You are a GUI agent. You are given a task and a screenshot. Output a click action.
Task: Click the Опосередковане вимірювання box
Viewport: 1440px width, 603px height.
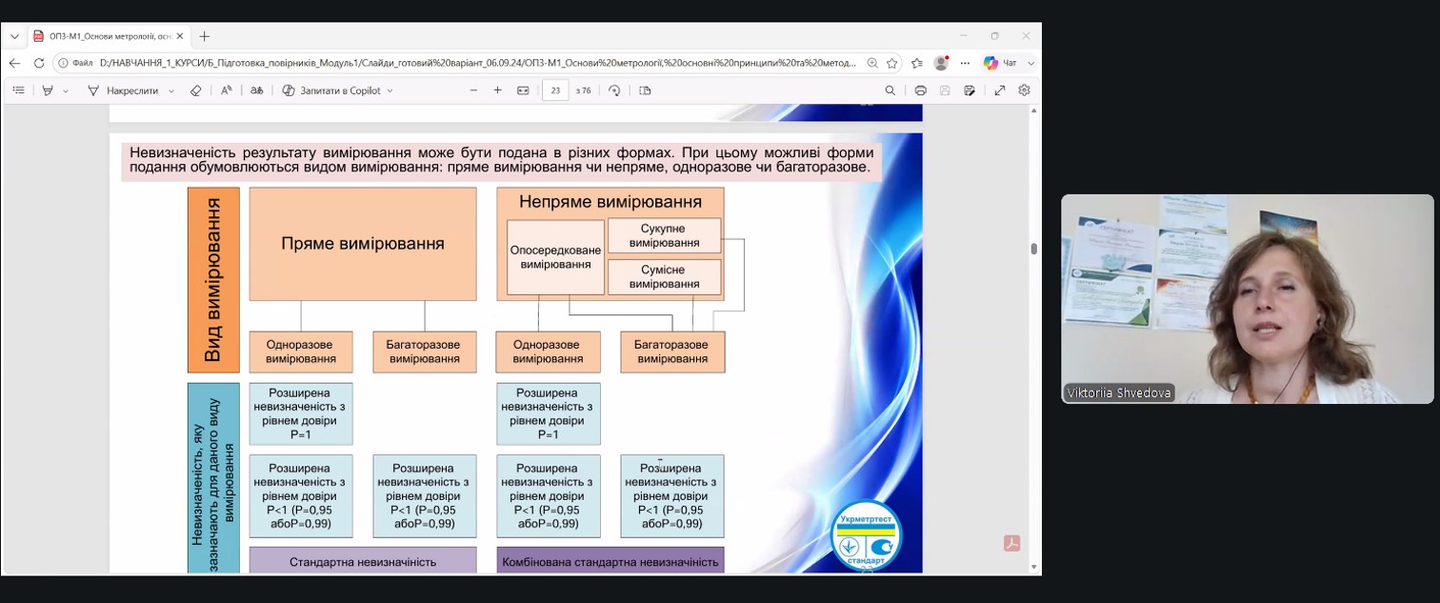pyautogui.click(x=556, y=257)
